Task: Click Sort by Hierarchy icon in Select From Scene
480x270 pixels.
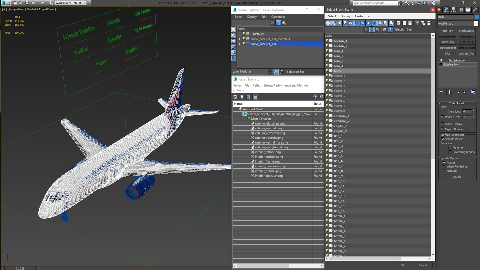Action: 390,29
